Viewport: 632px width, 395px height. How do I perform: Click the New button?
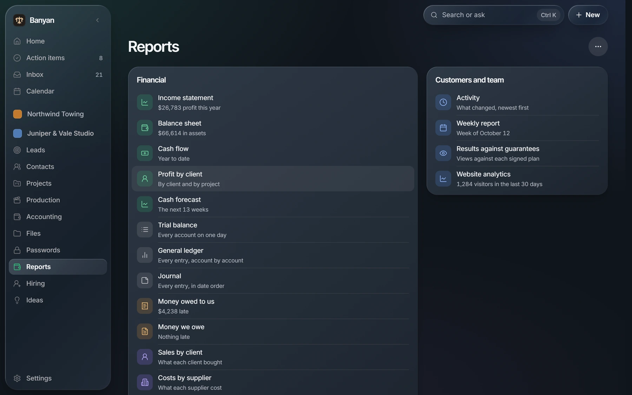click(588, 15)
